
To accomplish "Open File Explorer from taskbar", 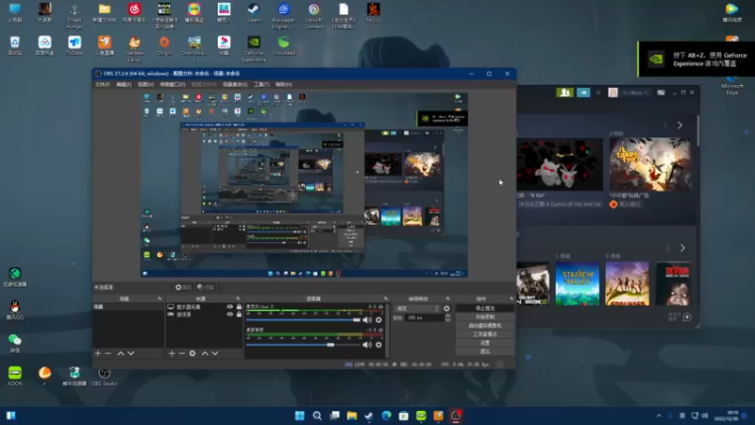I will point(351,416).
